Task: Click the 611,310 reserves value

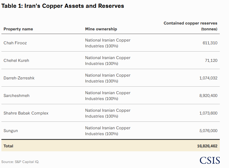Action: point(210,43)
